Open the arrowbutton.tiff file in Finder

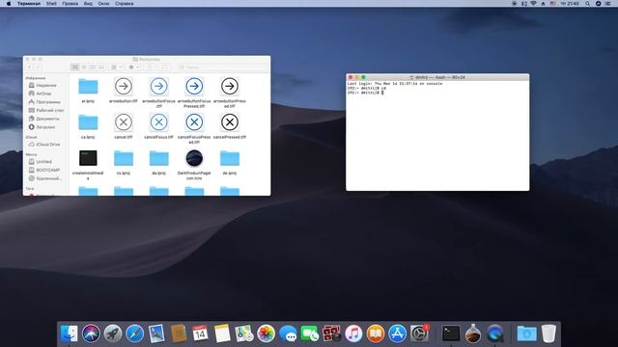click(124, 86)
